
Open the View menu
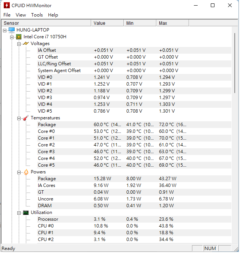(x=21, y=15)
